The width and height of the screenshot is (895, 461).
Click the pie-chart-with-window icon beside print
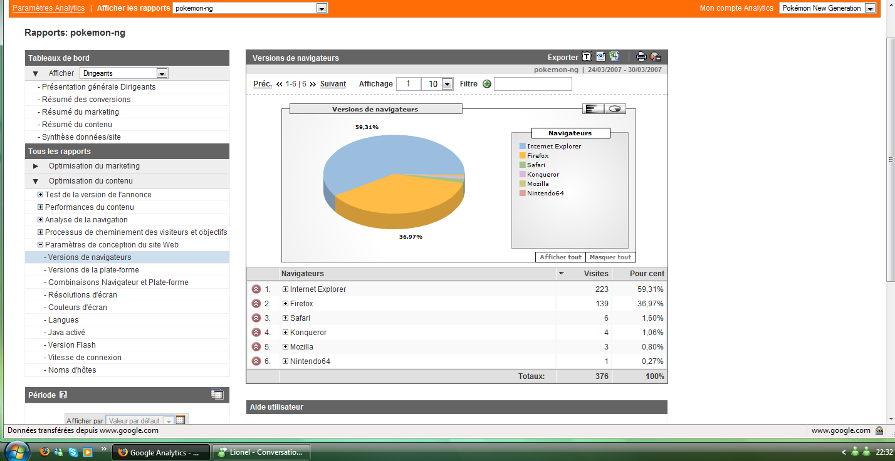656,57
